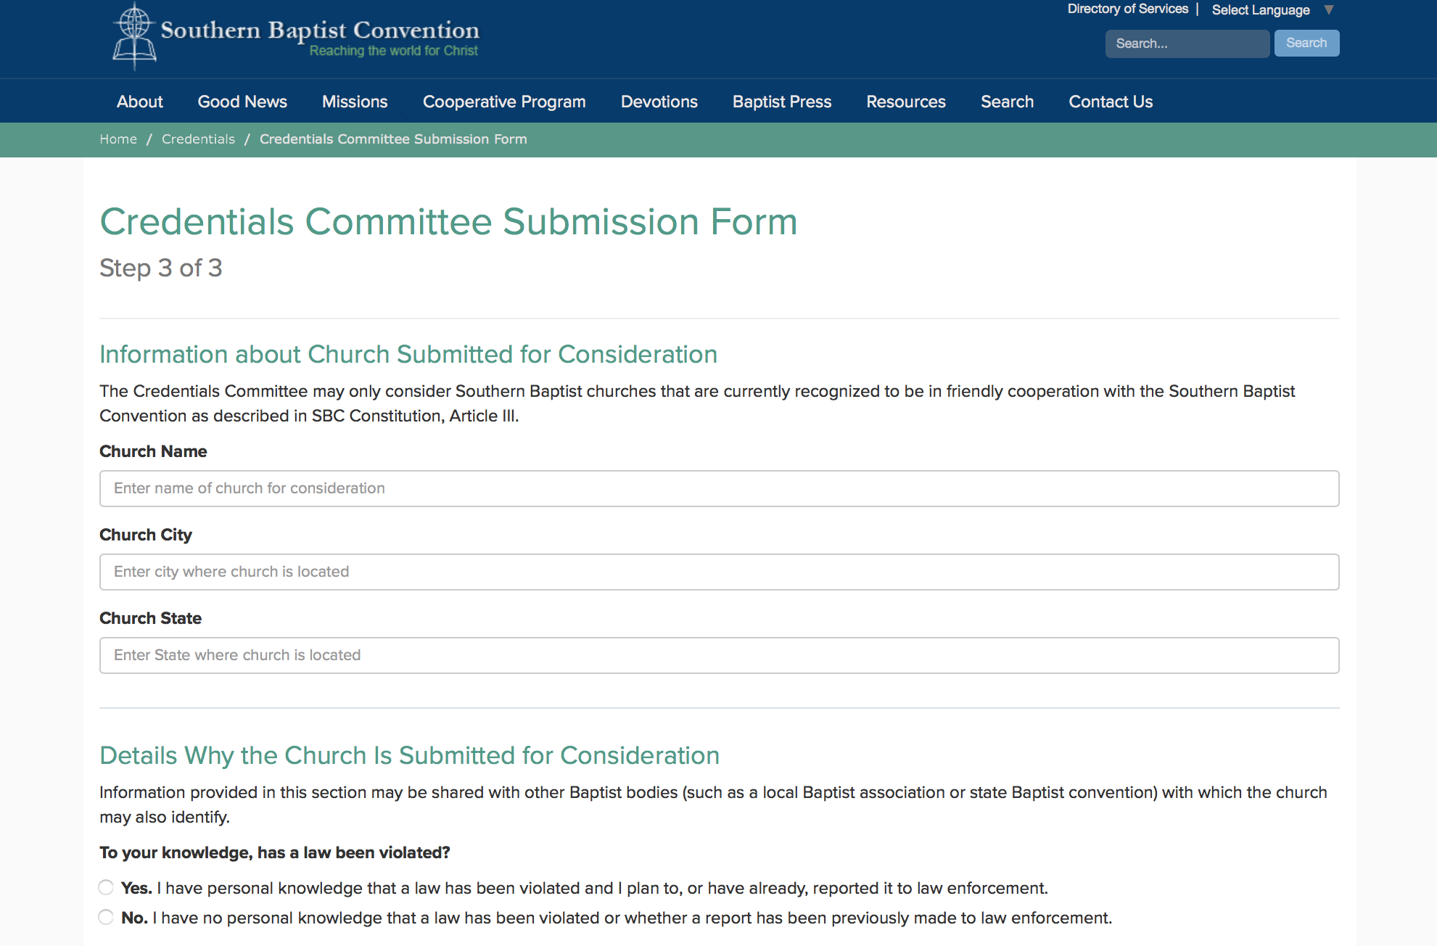Viewport: 1437px width, 946px height.
Task: Click the Church City input field
Action: pos(718,572)
